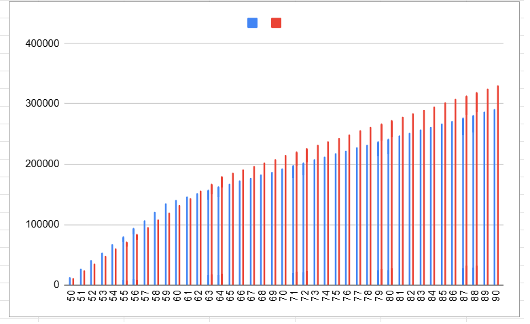Select the 400000 y-axis label

pos(42,43)
